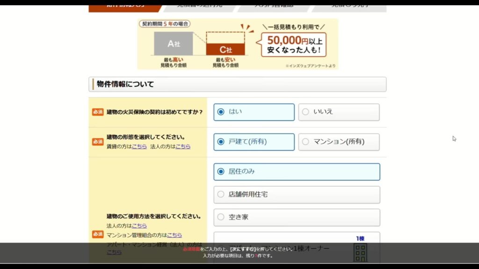Click 必須 badge beside building type question

tap(98, 142)
